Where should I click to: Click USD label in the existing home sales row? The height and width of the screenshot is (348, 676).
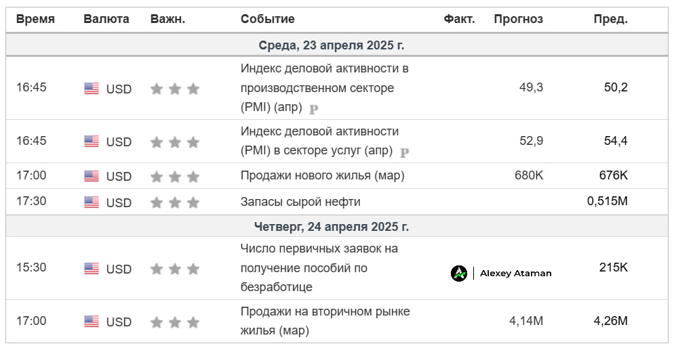119,322
